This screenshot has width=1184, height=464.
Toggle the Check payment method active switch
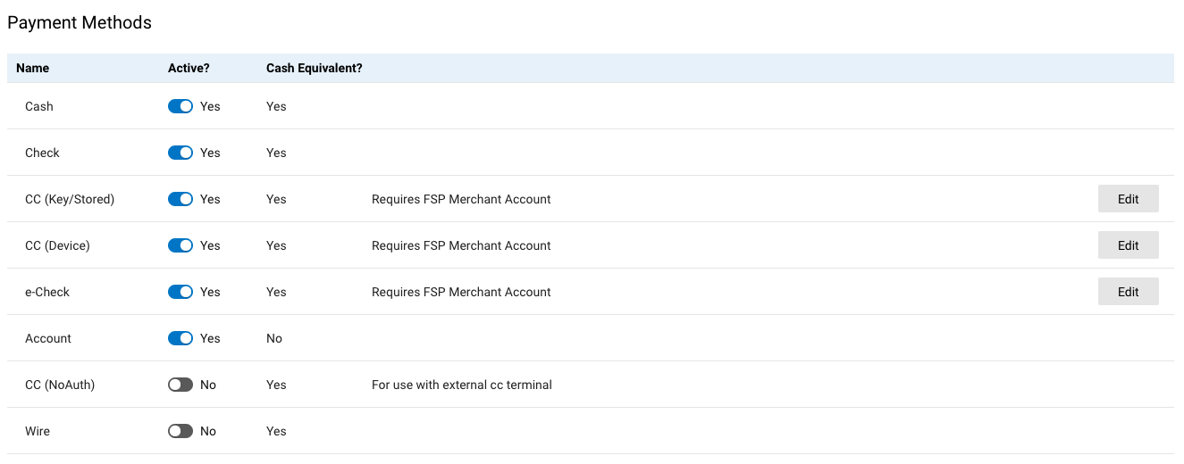point(181,153)
